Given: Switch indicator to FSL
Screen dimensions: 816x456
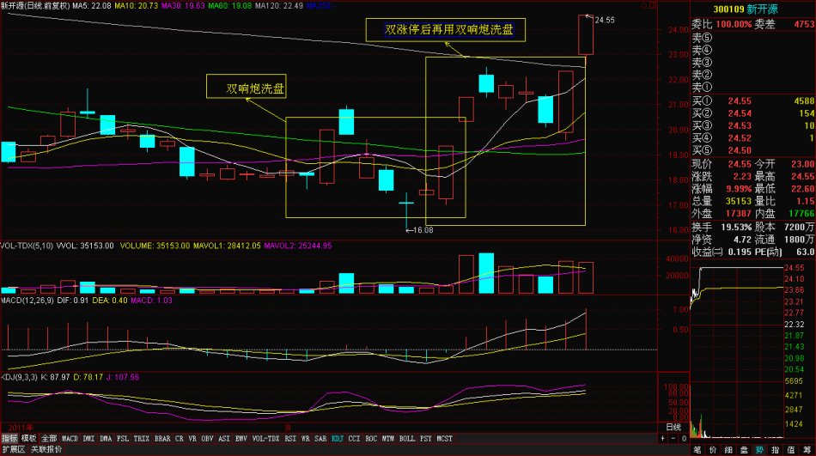Looking at the screenshot, I should coord(123,439).
